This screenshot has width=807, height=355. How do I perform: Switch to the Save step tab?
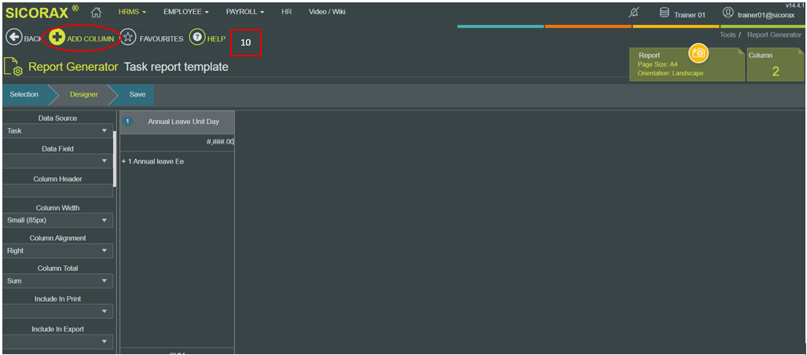pyautogui.click(x=137, y=95)
